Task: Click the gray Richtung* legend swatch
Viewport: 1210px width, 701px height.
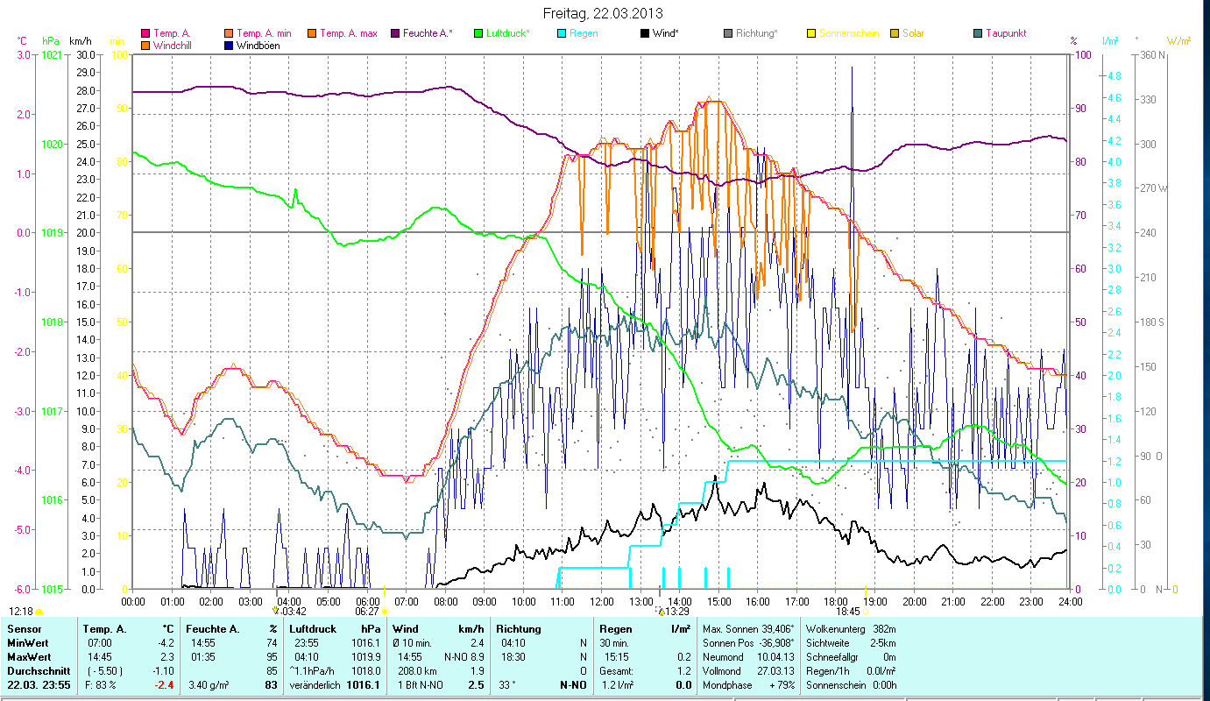Action: pos(728,34)
